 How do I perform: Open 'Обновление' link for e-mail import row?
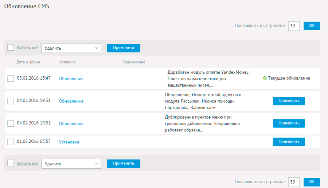pos(71,101)
